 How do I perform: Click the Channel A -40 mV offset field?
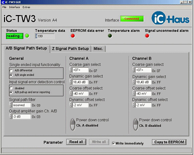(80, 94)
